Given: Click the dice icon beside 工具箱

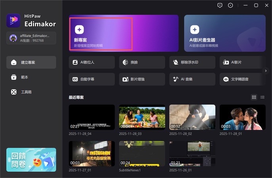Looking at the screenshot, I should [x=14, y=92].
